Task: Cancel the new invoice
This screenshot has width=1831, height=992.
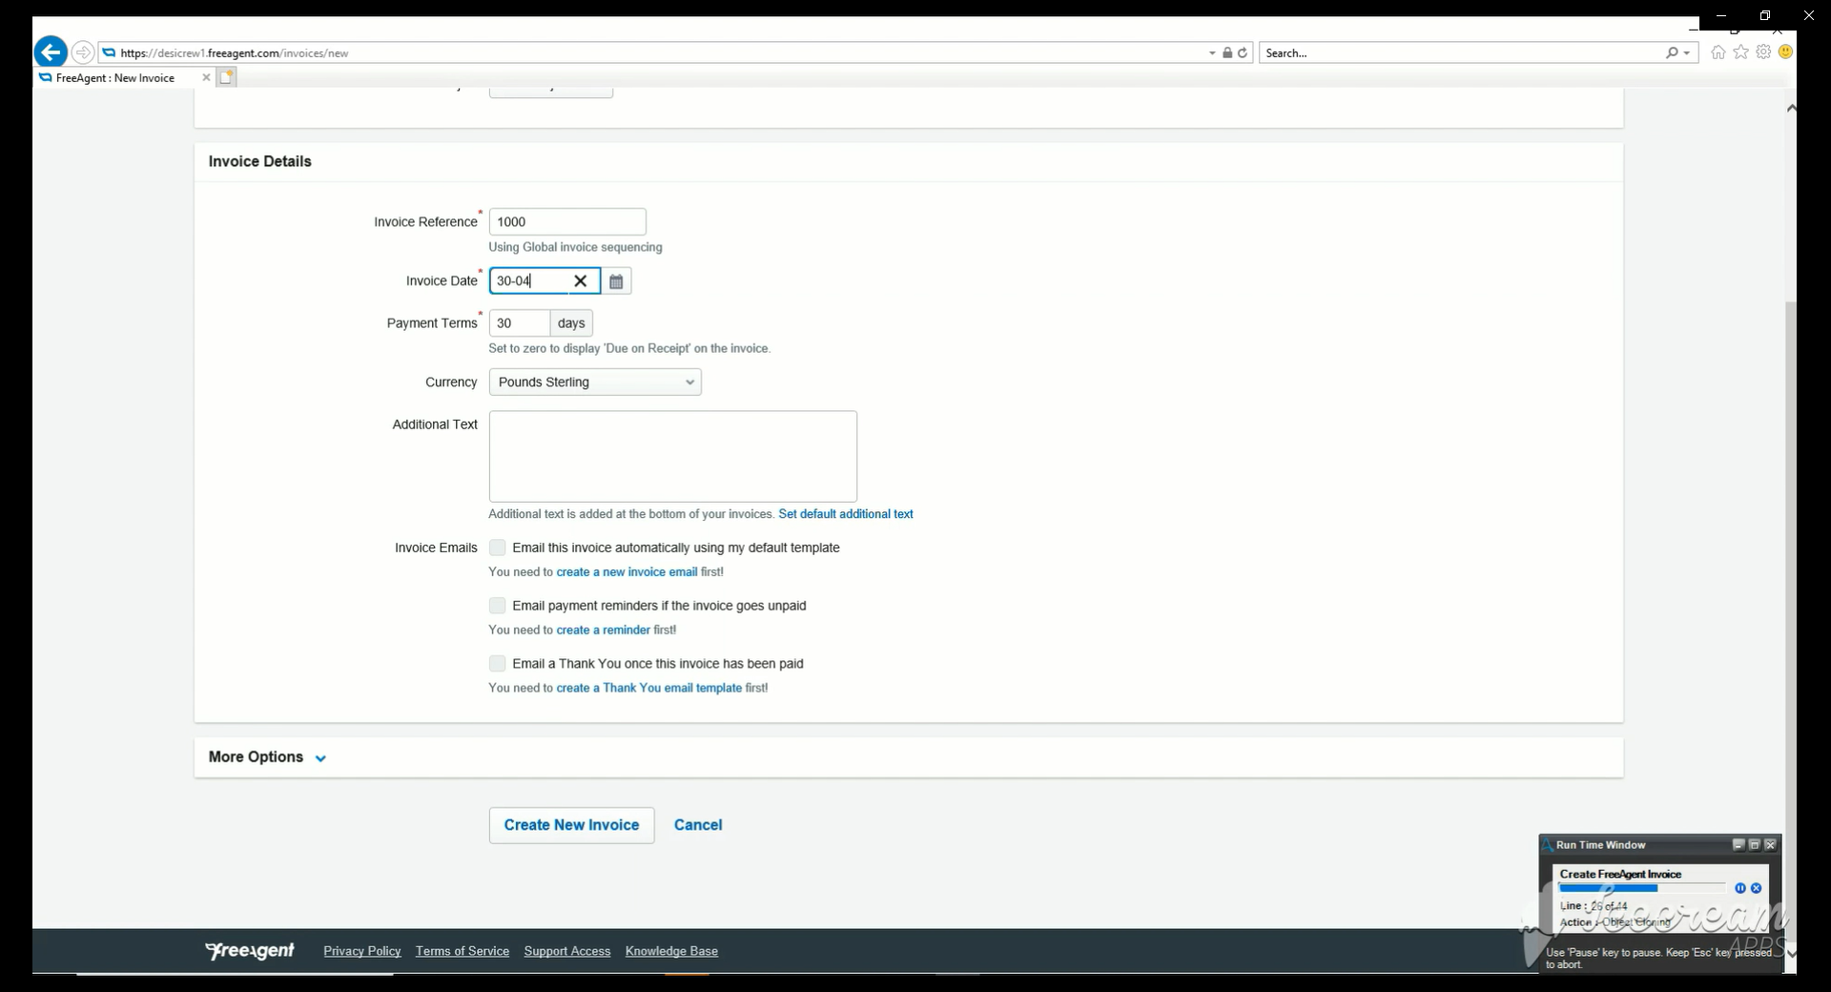Action: coord(698,825)
